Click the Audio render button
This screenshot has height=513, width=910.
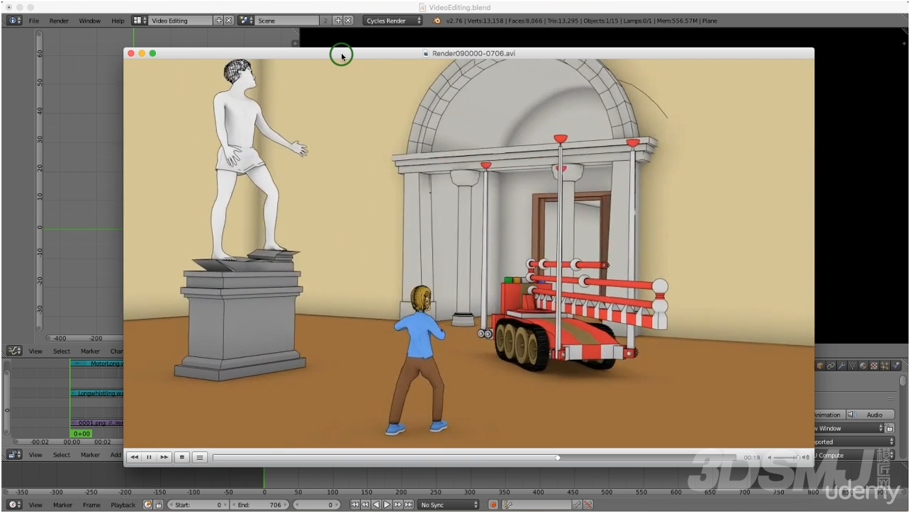[870, 415]
